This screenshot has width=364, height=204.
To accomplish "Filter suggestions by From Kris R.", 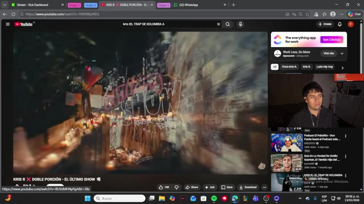I will pos(289,67).
